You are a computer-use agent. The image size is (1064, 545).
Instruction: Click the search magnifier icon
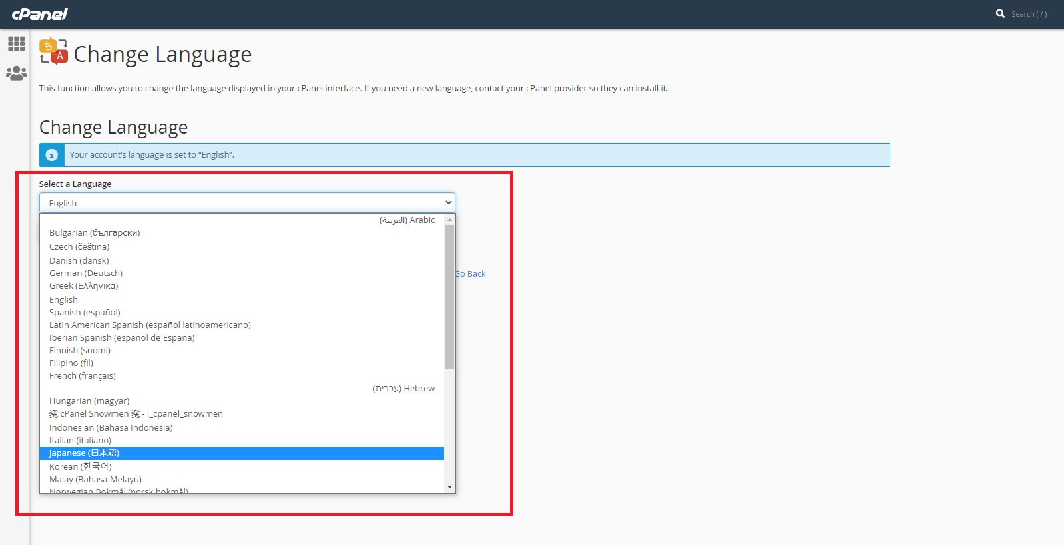tap(1000, 13)
